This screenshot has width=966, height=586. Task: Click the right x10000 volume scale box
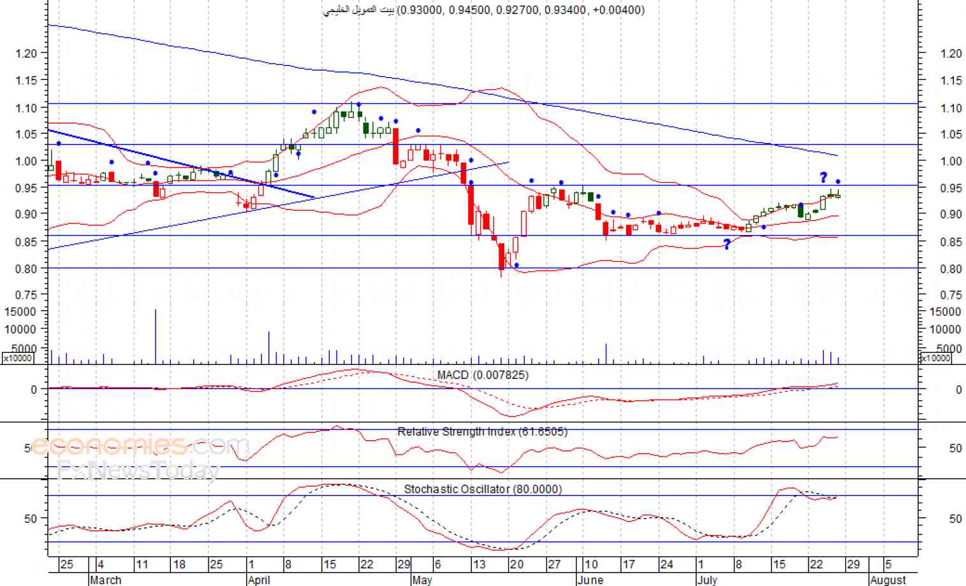tap(936, 358)
